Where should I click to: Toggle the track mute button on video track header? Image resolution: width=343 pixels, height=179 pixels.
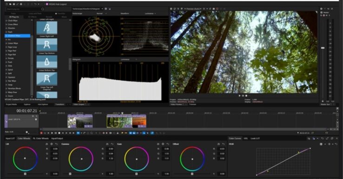[33, 116]
